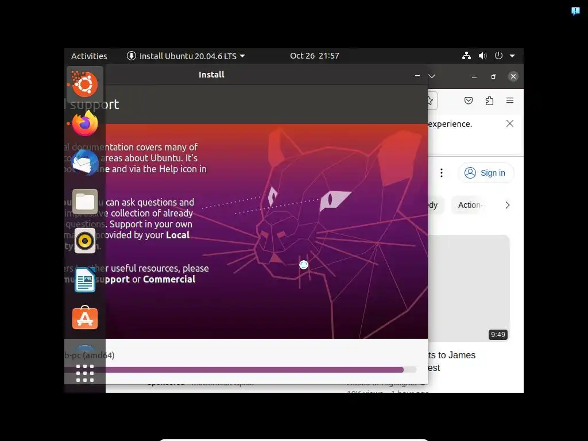Expand the system menu arrow

tap(512, 56)
